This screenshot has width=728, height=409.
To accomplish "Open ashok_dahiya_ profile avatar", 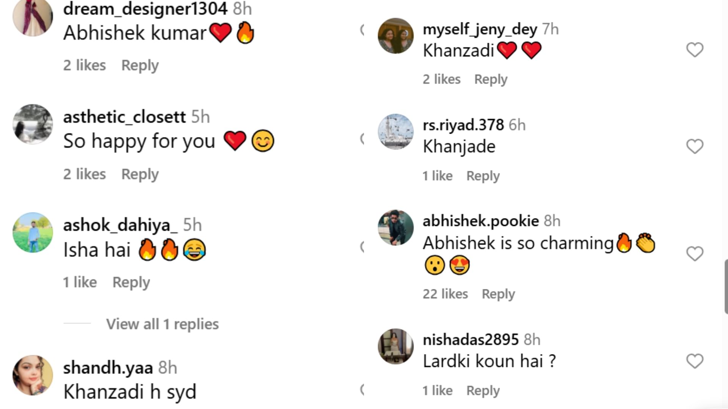I will [33, 233].
